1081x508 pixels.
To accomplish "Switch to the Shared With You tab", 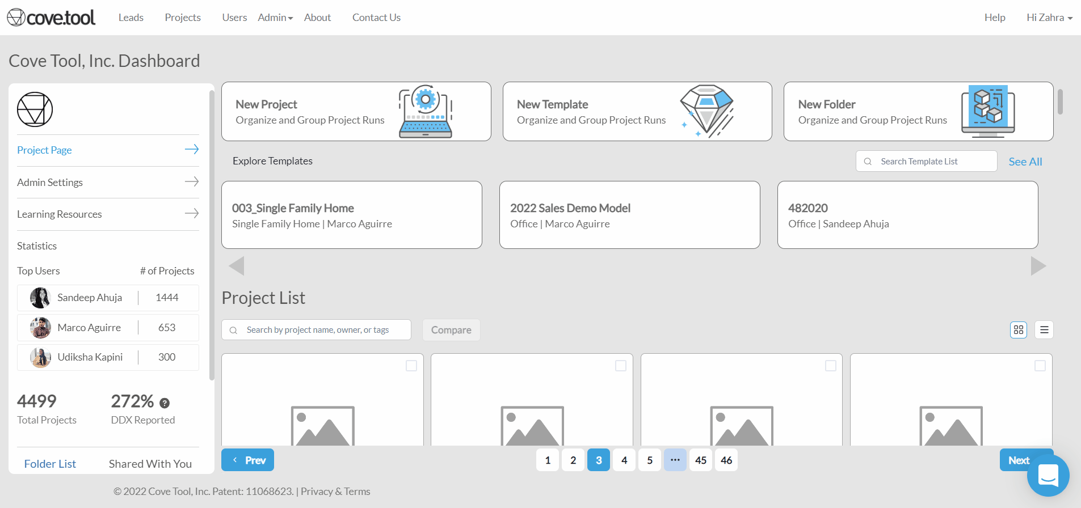I will tap(150, 464).
